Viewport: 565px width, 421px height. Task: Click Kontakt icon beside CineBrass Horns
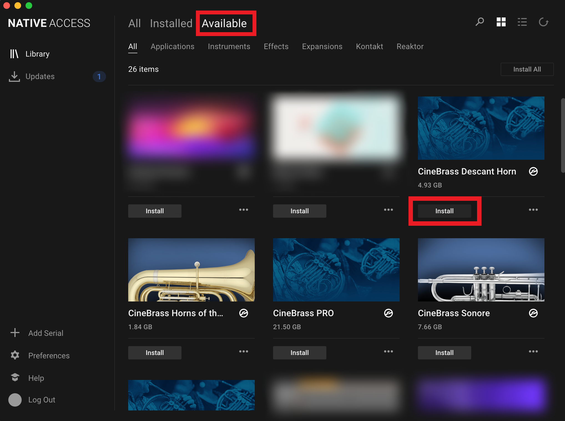click(x=243, y=313)
